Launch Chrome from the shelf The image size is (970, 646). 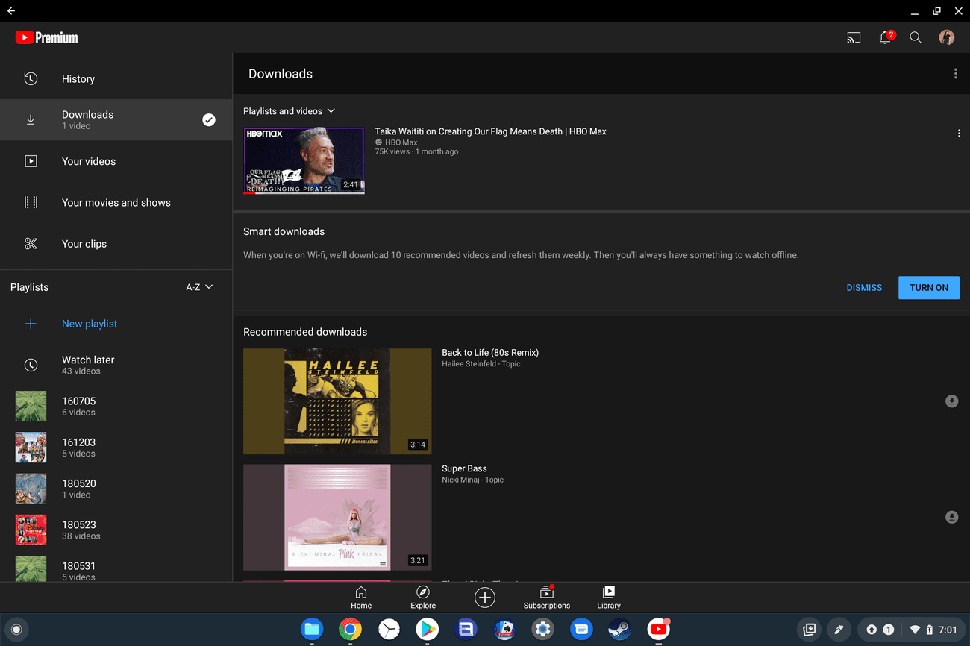pyautogui.click(x=350, y=630)
